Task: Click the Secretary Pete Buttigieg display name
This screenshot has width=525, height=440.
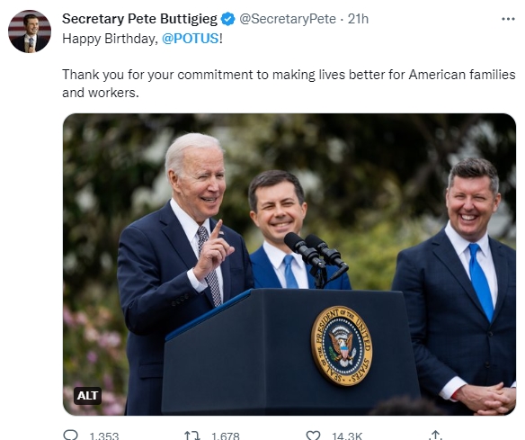Action: [139, 19]
